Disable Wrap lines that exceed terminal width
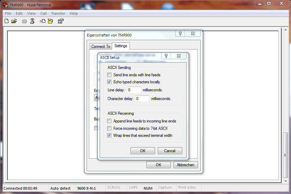291x194 pixels. (x=109, y=135)
